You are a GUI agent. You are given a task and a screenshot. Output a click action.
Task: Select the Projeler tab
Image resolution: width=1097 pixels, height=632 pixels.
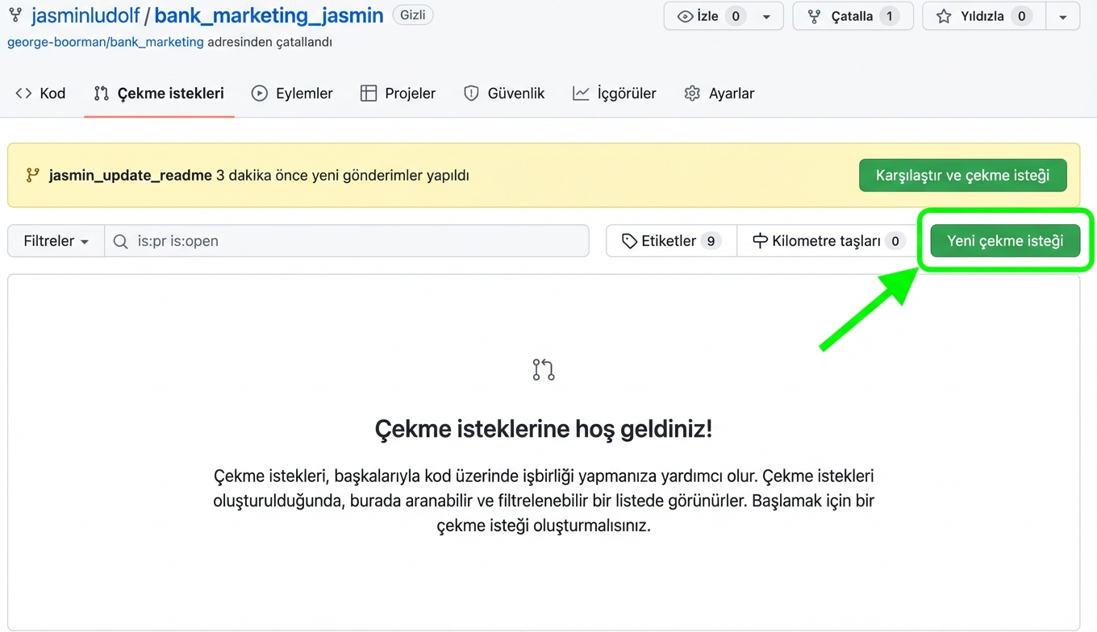[x=397, y=94]
